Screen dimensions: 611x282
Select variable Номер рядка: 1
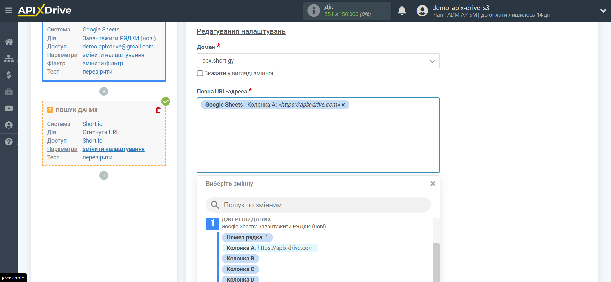pos(247,237)
